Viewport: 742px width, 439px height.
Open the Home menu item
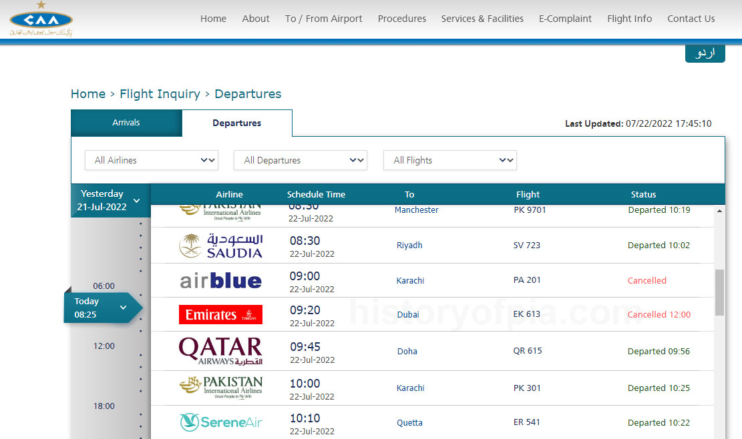tap(214, 19)
